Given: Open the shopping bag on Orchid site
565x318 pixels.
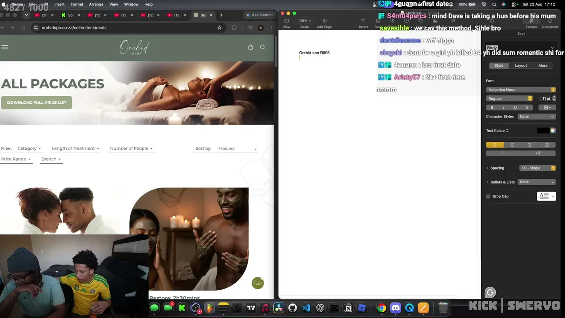Looking at the screenshot, I should click(251, 47).
